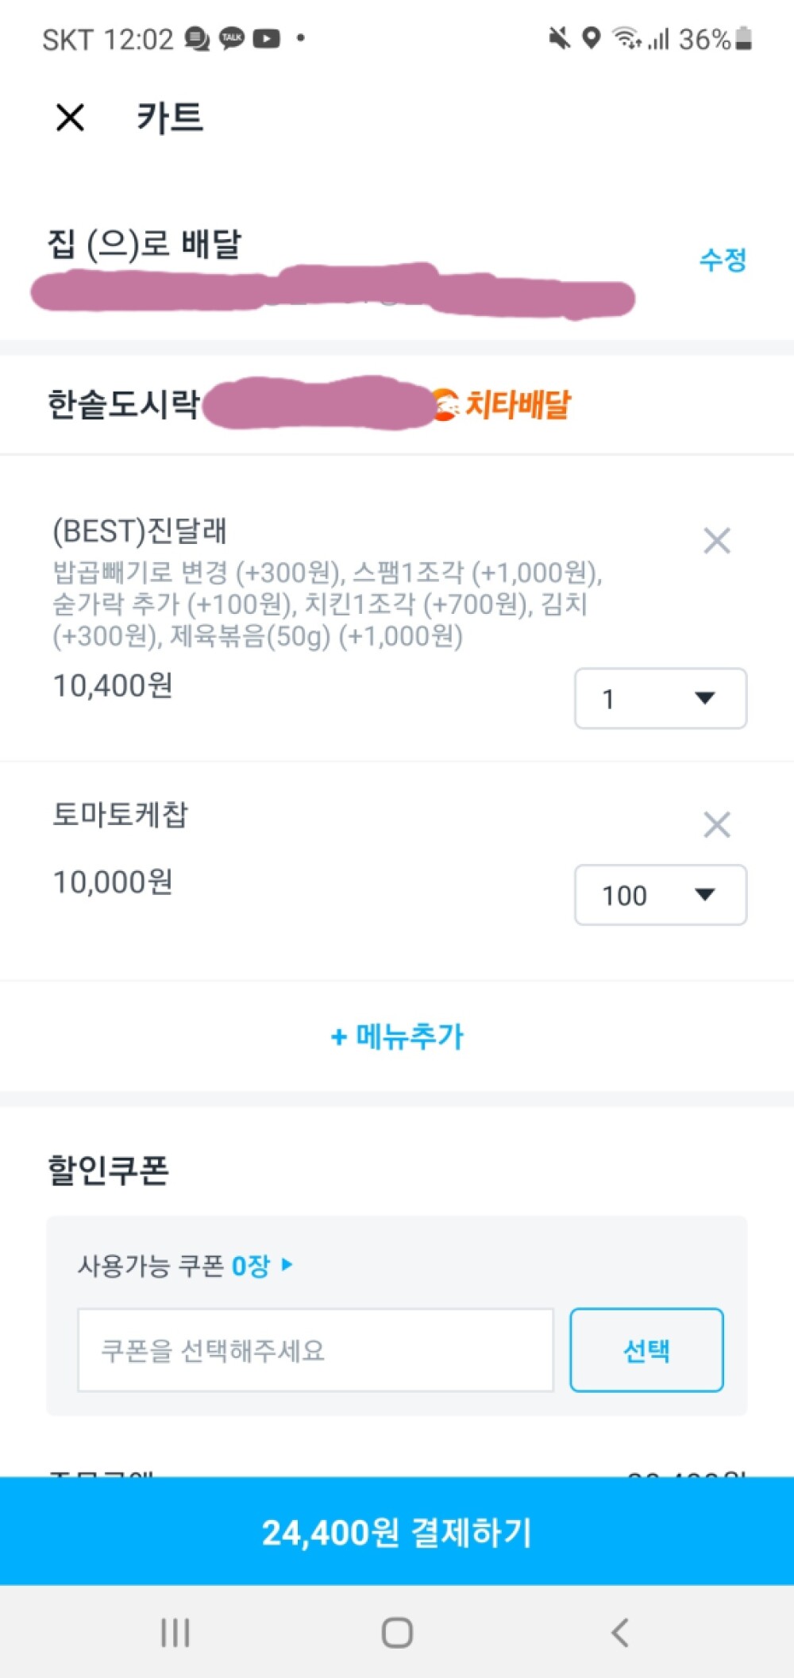The width and height of the screenshot is (794, 1678).
Task: Remove the 토마토케찹 item from cart
Action: coord(716,825)
